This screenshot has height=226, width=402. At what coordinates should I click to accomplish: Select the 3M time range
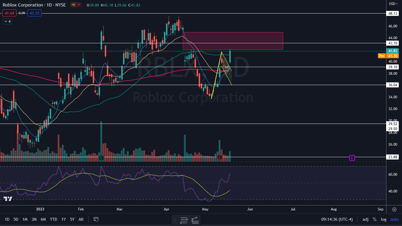click(34, 219)
